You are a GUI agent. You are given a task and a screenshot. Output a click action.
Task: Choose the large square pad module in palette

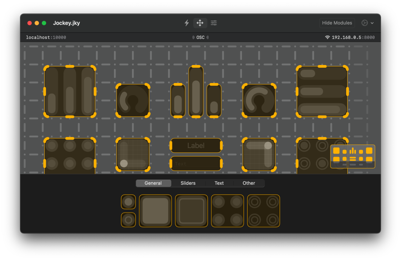click(155, 211)
